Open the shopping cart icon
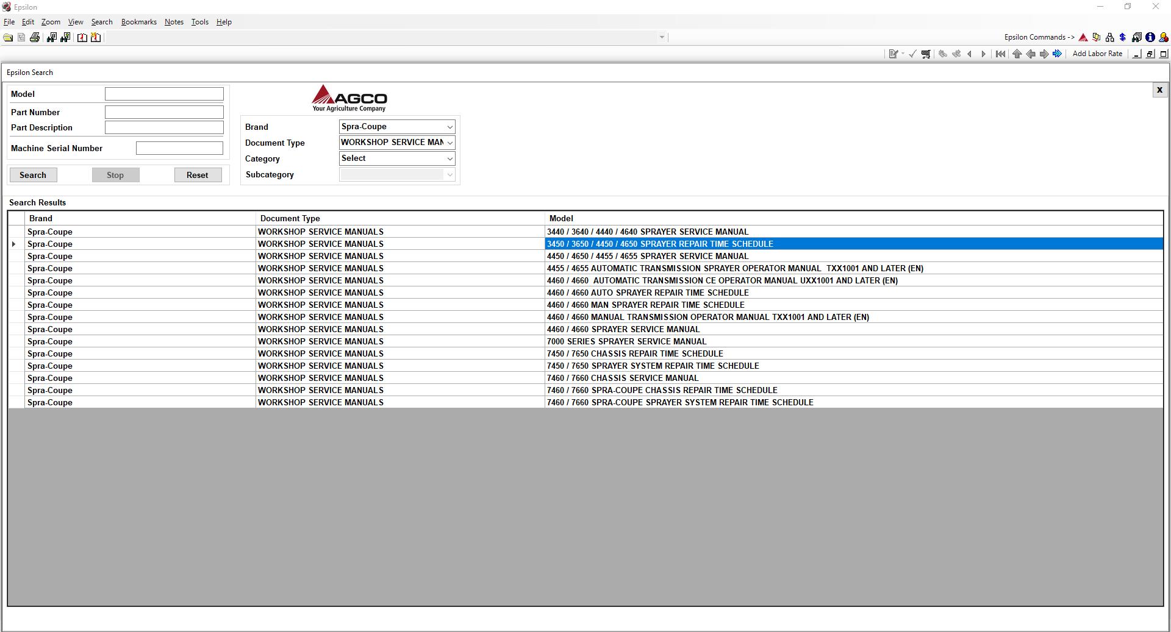Viewport: 1171px width, 632px height. (926, 54)
